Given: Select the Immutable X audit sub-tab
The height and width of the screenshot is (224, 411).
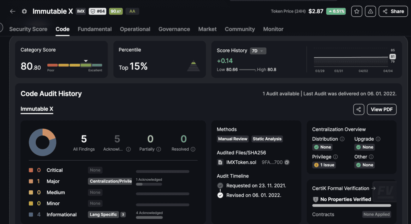Looking at the screenshot, I should 37,109.
